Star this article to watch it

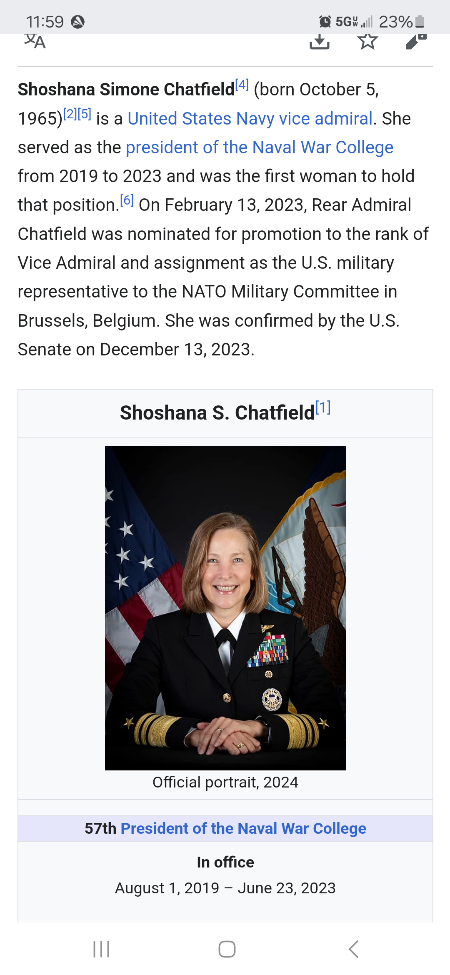[x=367, y=41]
